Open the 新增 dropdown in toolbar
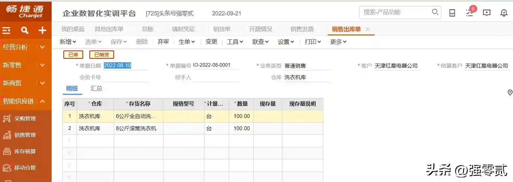The height and width of the screenshot is (182, 513). (68, 42)
